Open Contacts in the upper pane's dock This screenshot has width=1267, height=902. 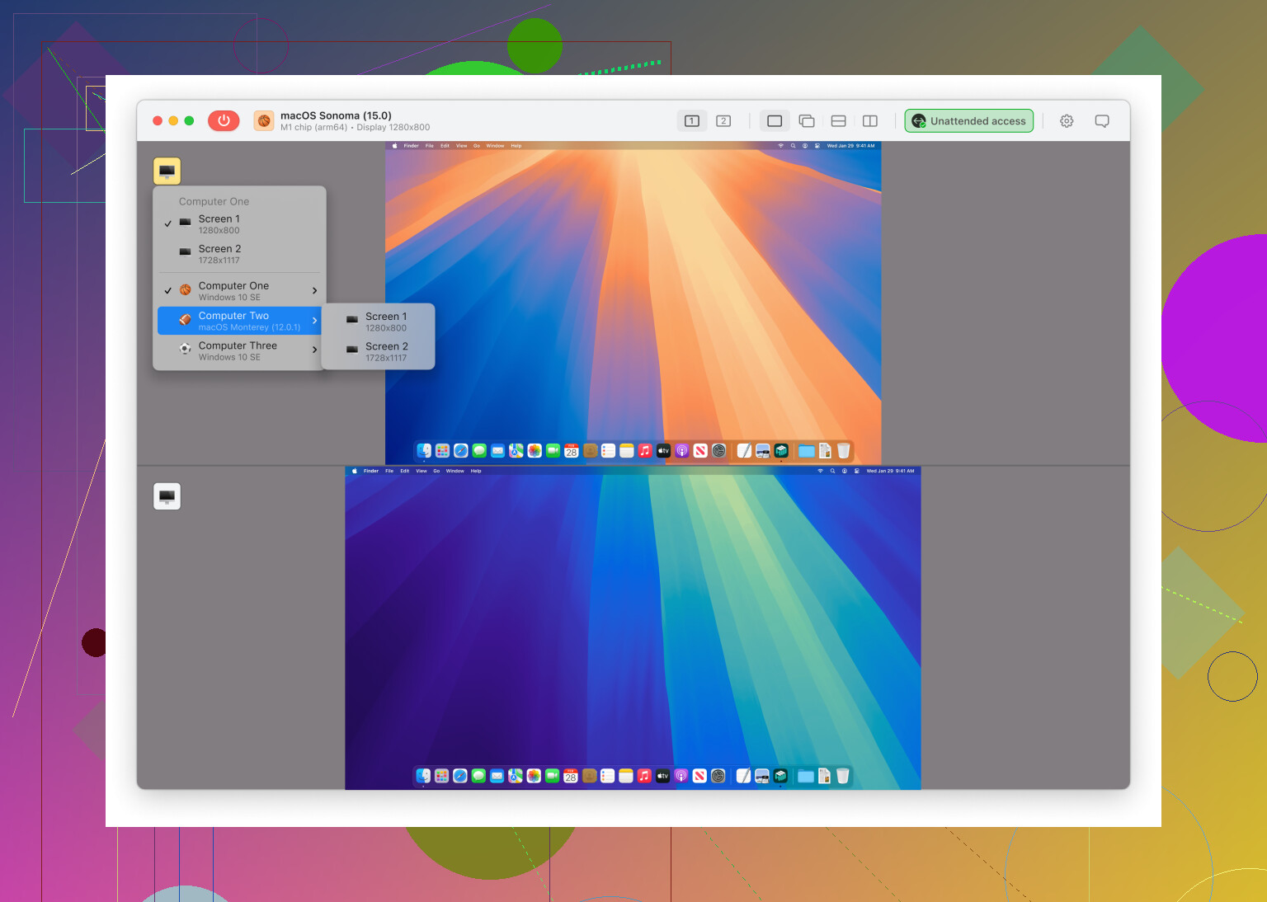[x=590, y=450]
